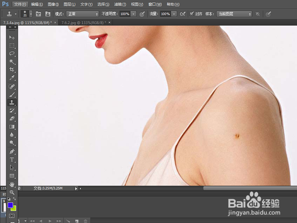Select the Pen tool
The width and height of the screenshot is (297, 223).
tap(12, 152)
